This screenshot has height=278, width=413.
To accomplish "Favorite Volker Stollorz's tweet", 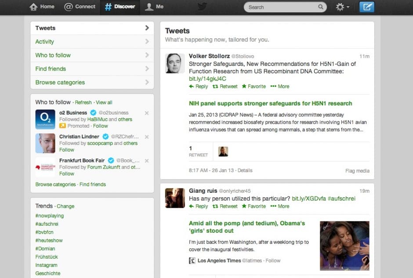I will [254, 87].
